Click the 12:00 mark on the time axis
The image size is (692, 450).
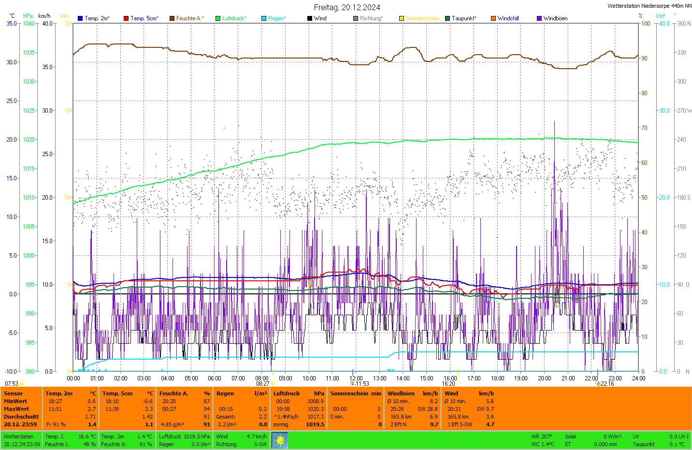(356, 378)
